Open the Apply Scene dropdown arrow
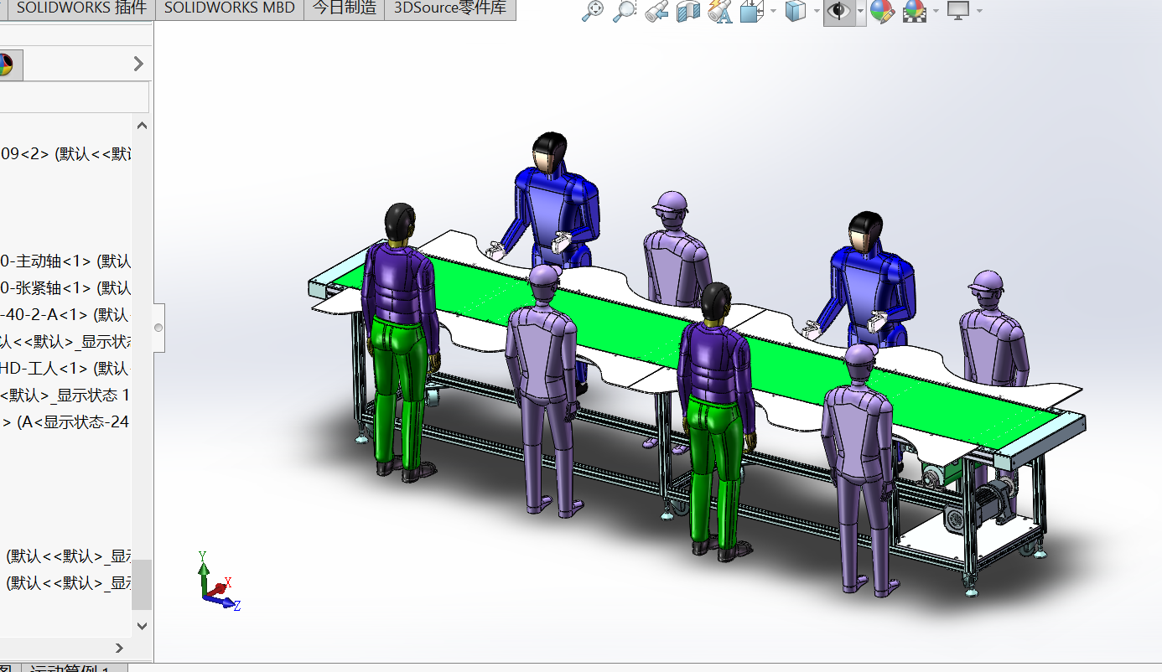1162x672 pixels. tap(936, 12)
